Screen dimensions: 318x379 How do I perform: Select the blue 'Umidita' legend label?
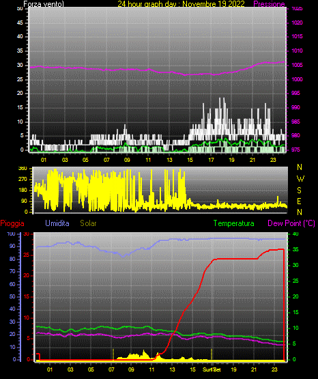[57, 223]
